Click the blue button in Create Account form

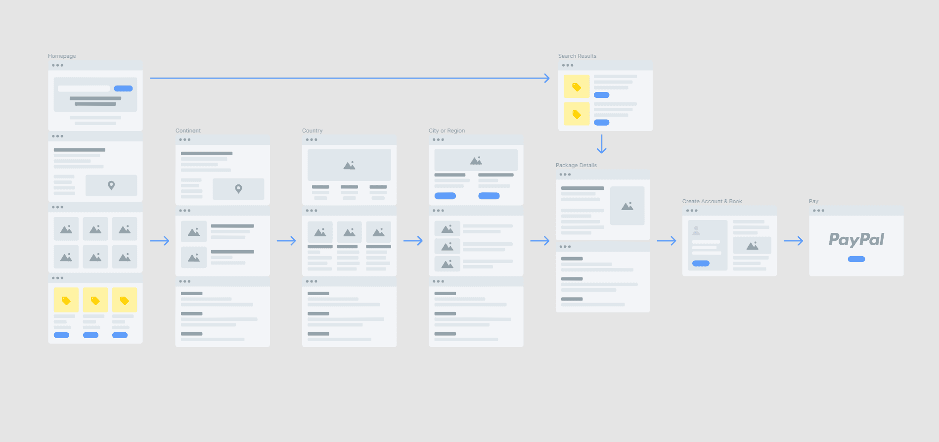point(701,264)
